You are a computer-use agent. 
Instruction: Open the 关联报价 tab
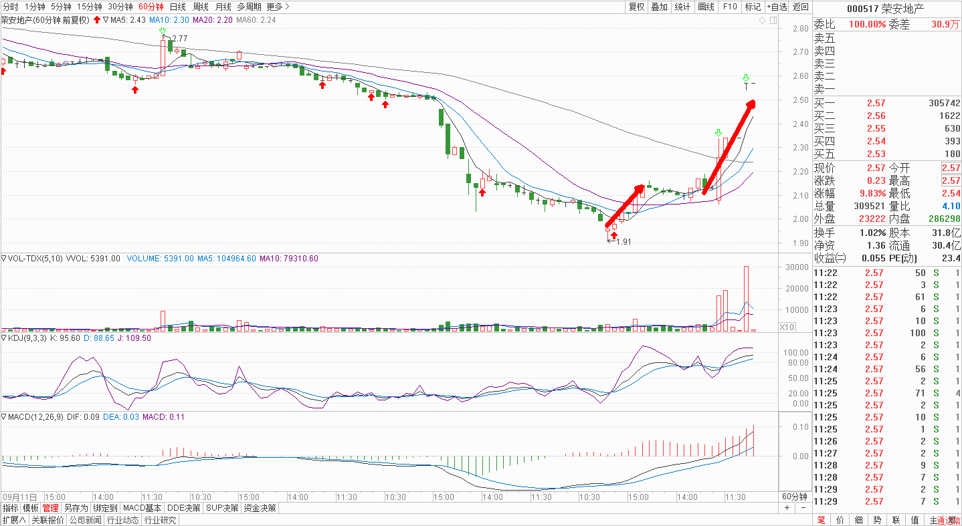[48, 520]
